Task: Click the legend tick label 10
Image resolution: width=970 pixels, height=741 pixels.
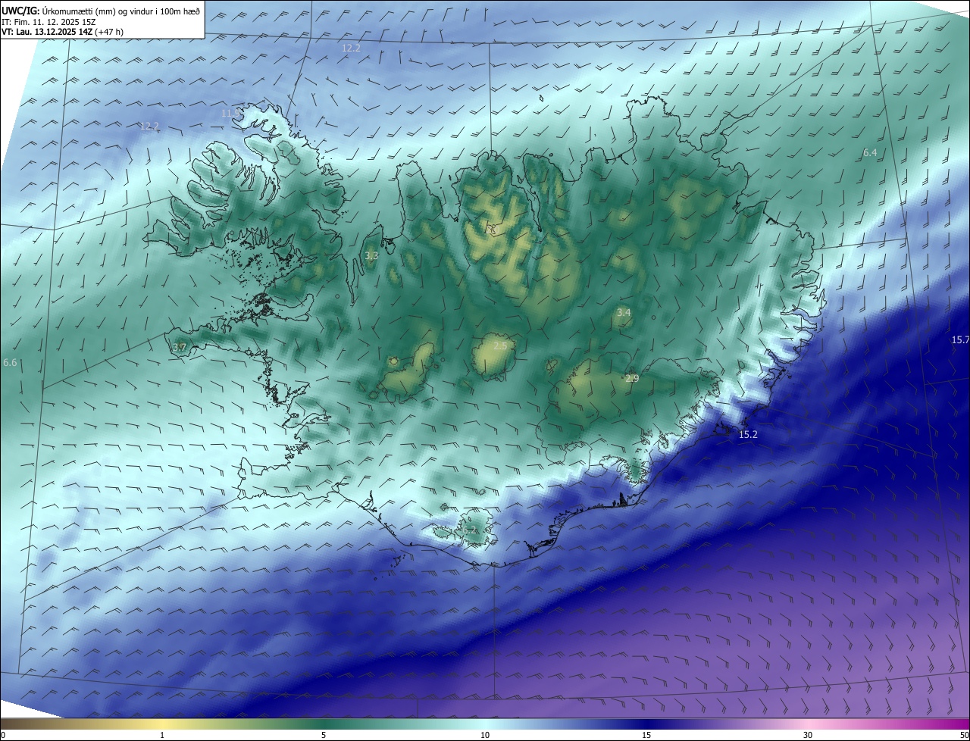Action: coord(485,735)
